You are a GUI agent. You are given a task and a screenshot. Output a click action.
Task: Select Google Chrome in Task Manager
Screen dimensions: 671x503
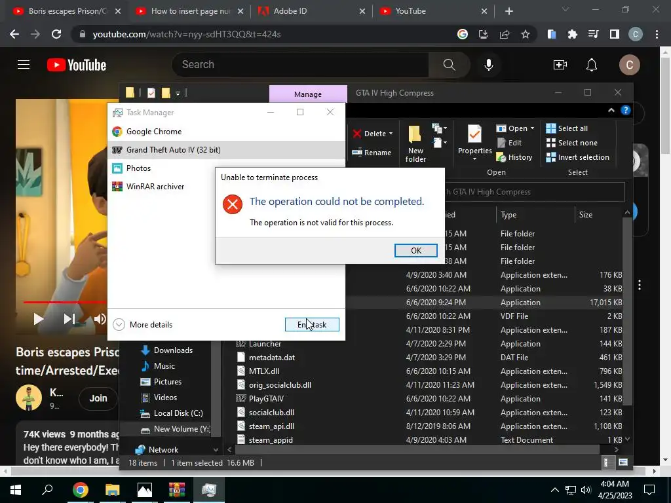click(x=226, y=131)
